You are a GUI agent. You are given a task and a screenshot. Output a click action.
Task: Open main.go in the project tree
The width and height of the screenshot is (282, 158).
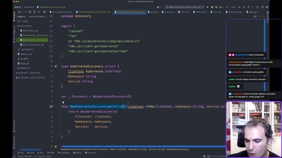coord(23,63)
